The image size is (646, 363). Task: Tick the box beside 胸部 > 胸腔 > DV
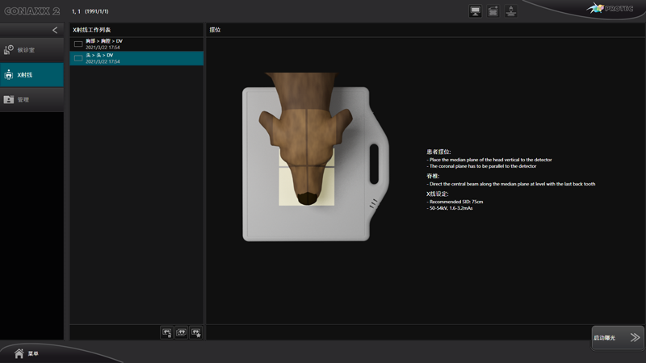coord(78,44)
